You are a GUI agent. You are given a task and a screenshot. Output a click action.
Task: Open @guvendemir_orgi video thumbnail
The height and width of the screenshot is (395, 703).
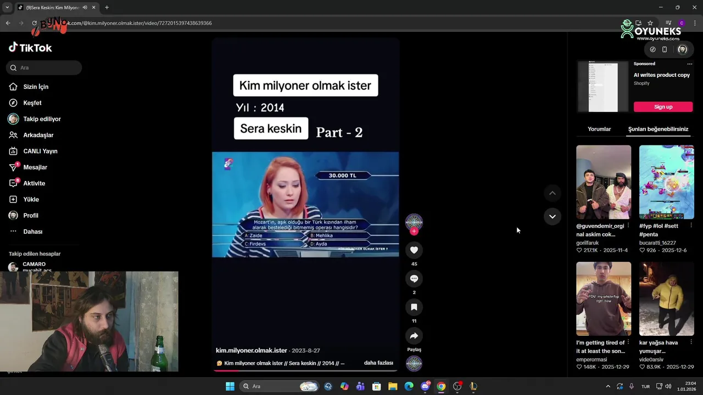click(604, 182)
